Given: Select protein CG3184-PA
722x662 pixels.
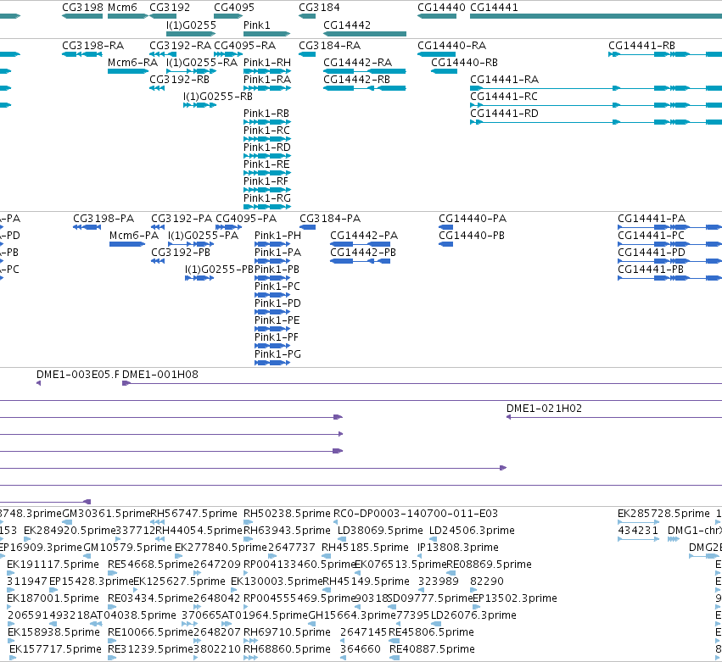Looking at the screenshot, I should [330, 218].
